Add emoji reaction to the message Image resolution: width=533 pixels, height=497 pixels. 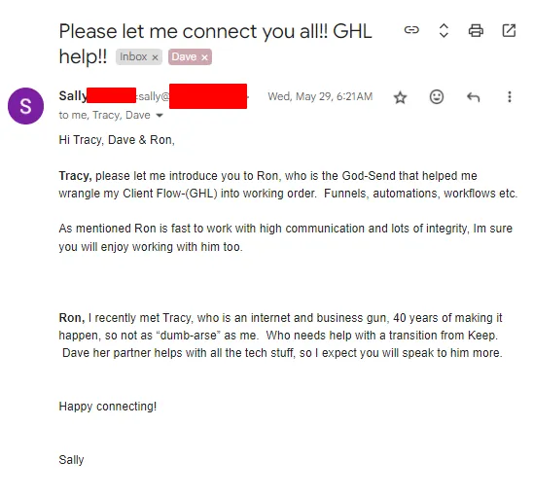pos(437,97)
